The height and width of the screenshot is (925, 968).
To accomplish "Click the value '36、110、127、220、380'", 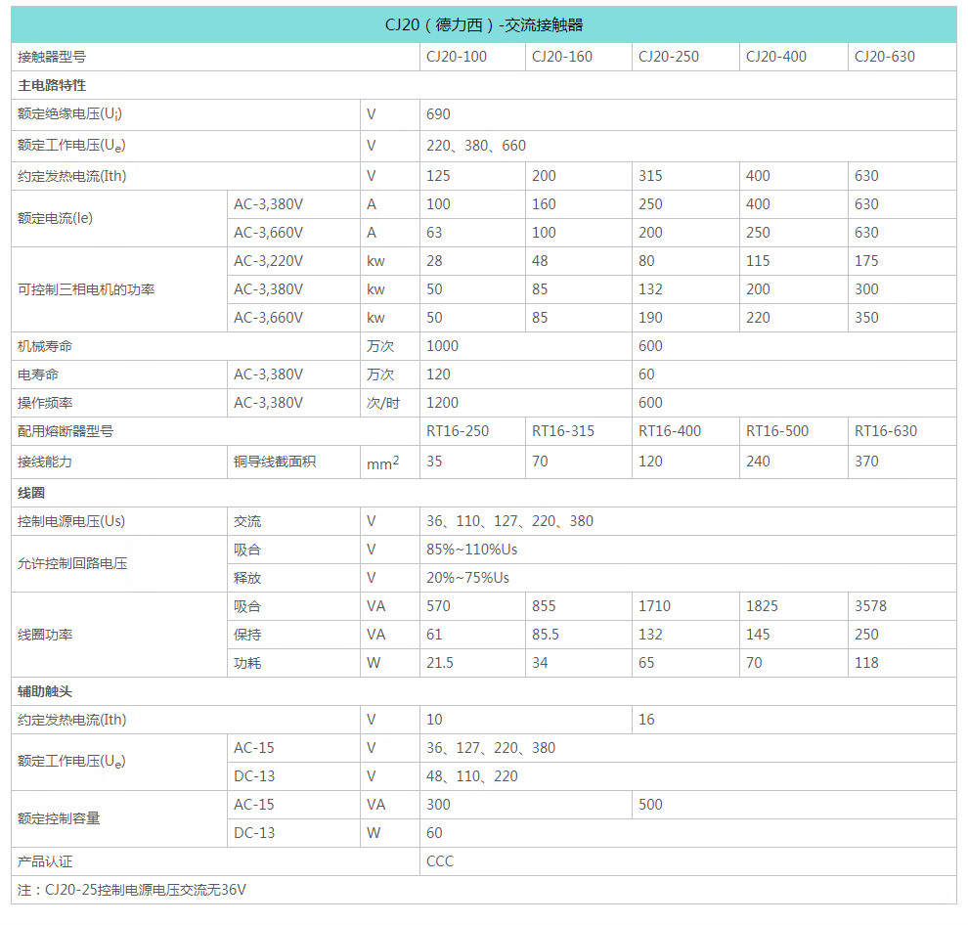I will (x=510, y=522).
